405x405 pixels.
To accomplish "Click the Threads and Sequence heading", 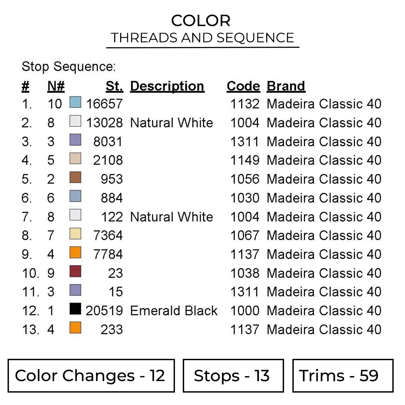I will pos(202,38).
